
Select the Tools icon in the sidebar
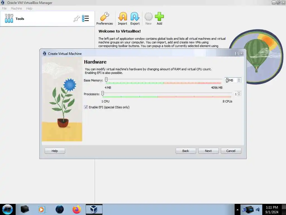click(x=9, y=18)
